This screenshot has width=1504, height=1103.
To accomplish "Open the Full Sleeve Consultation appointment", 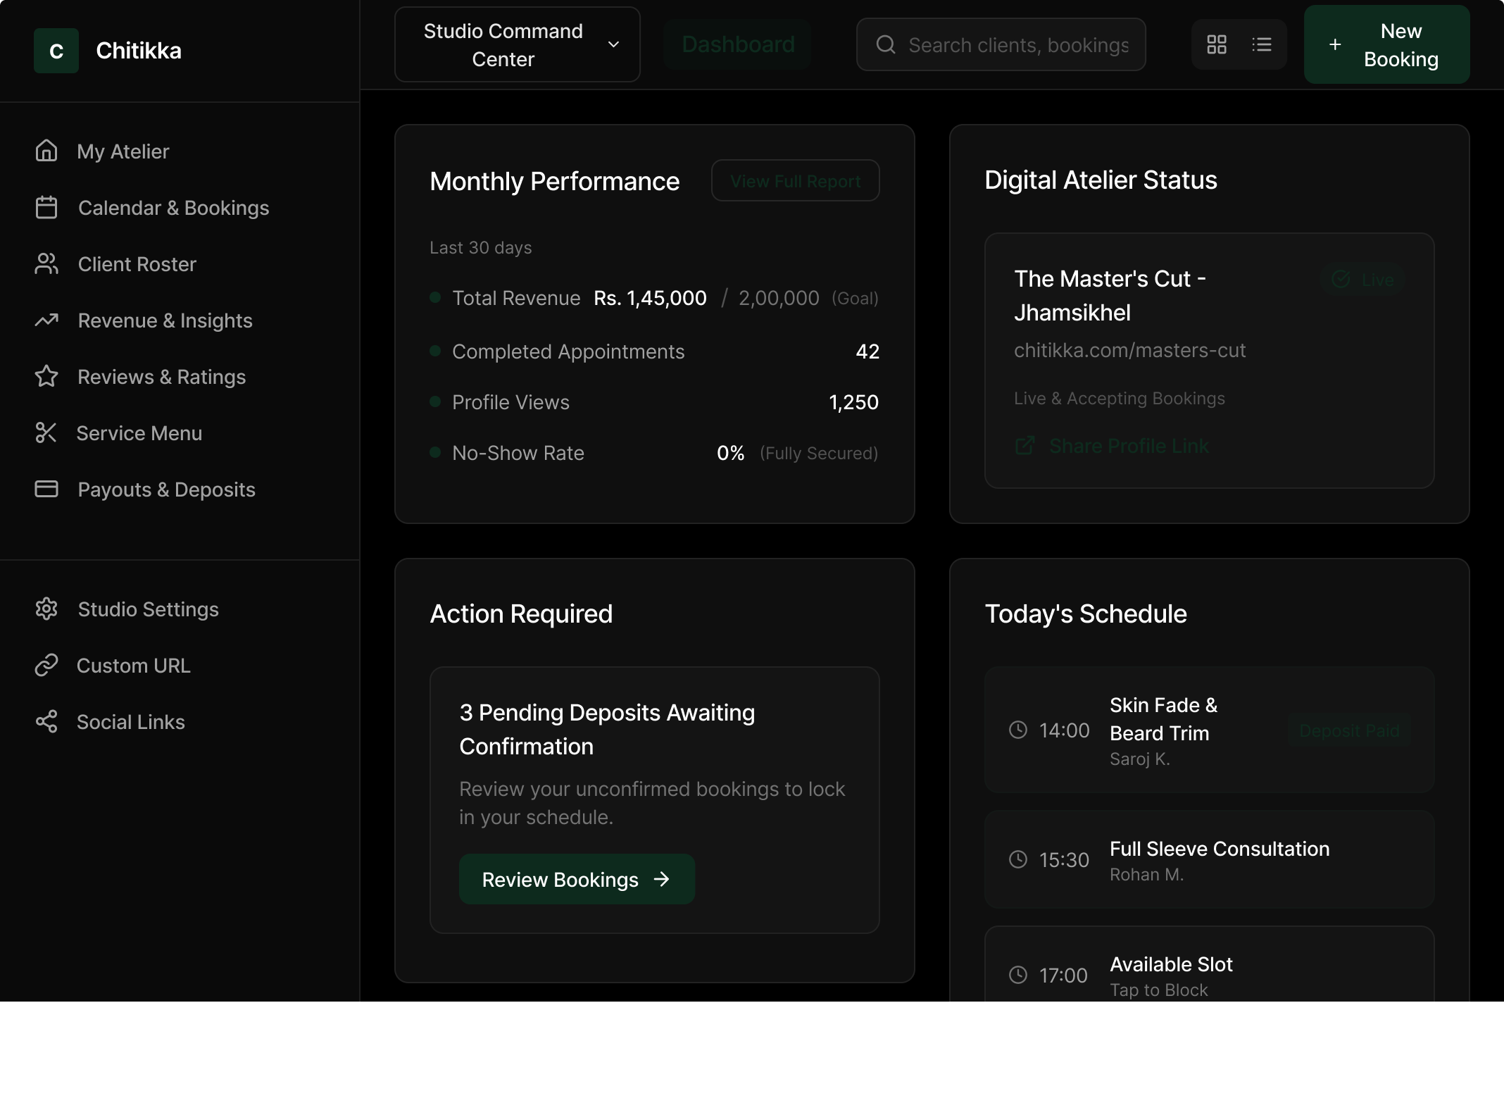I will [1209, 859].
